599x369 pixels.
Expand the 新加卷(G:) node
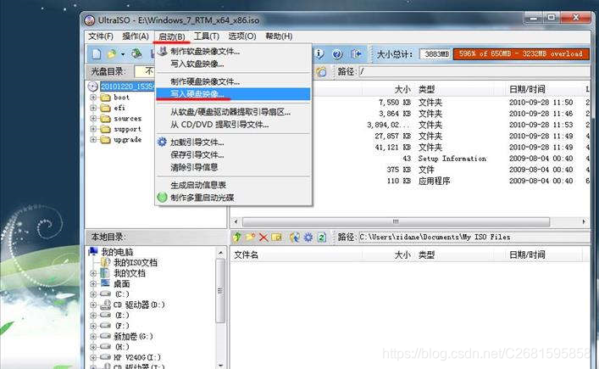(93, 337)
